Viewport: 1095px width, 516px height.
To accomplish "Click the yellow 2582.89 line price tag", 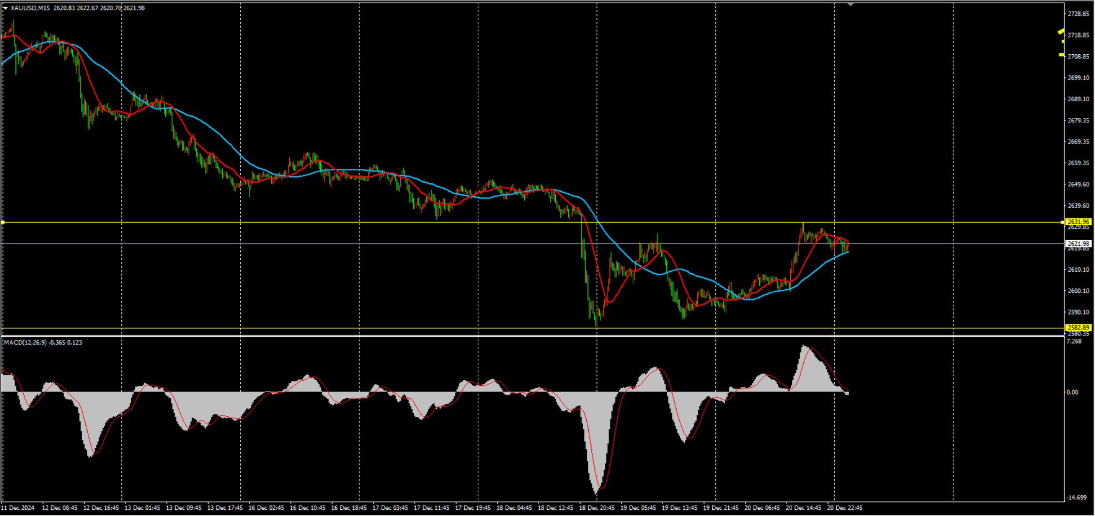I will (1078, 328).
